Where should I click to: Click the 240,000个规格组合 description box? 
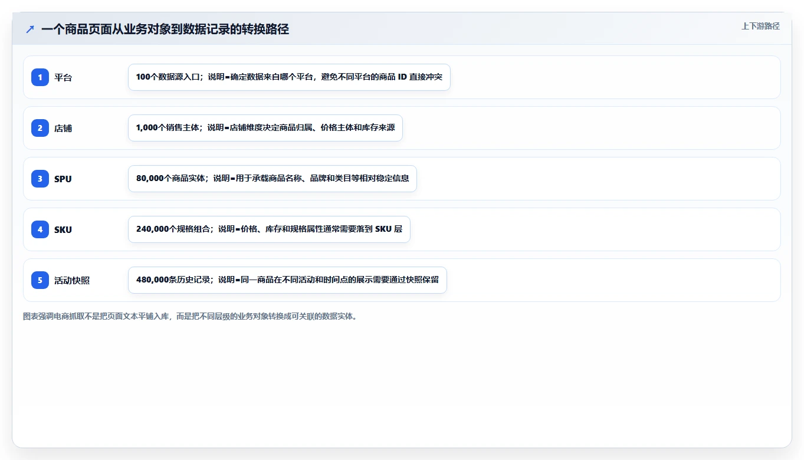(269, 229)
